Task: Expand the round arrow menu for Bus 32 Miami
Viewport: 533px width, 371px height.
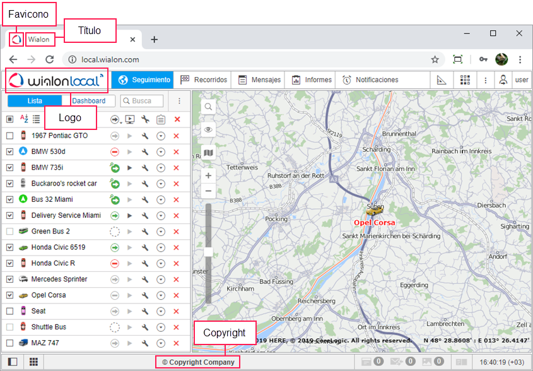Action: tap(161, 199)
